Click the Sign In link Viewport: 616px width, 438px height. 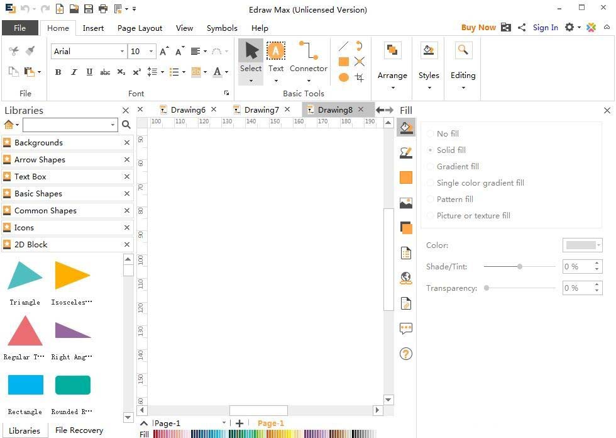pyautogui.click(x=546, y=27)
